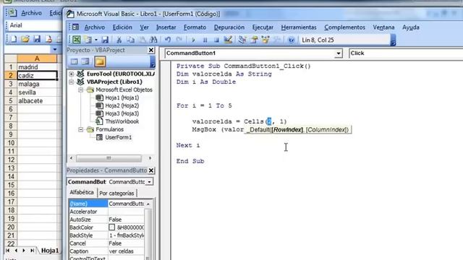Click the Click procedure combo box
This screenshot has width=463, height=260.
406,53
